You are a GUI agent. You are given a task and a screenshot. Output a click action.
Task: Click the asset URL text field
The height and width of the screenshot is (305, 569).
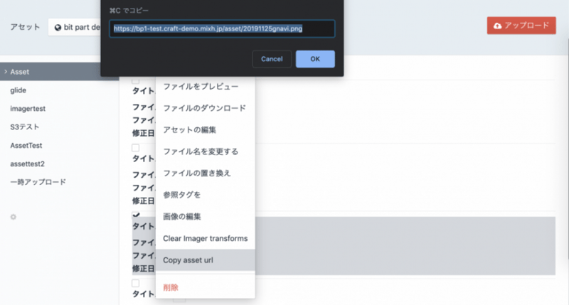coord(221,28)
